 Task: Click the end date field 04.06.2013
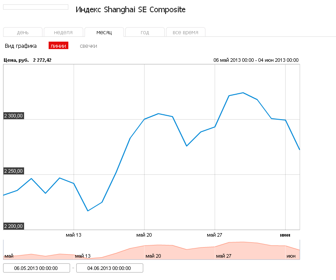pos(110,268)
